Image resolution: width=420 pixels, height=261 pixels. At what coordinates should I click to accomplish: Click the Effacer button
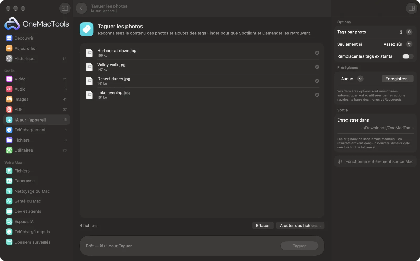(x=263, y=226)
